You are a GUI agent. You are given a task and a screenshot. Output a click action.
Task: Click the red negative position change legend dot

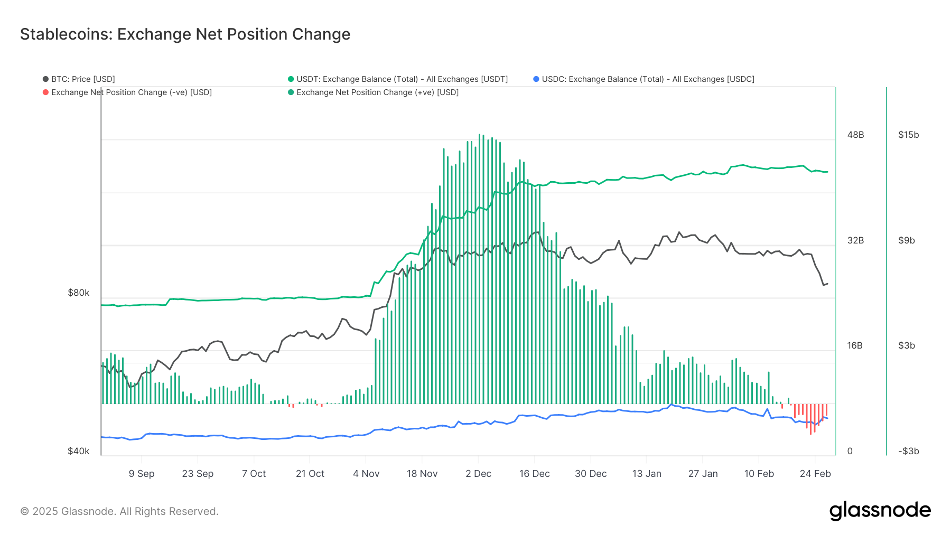[46, 92]
